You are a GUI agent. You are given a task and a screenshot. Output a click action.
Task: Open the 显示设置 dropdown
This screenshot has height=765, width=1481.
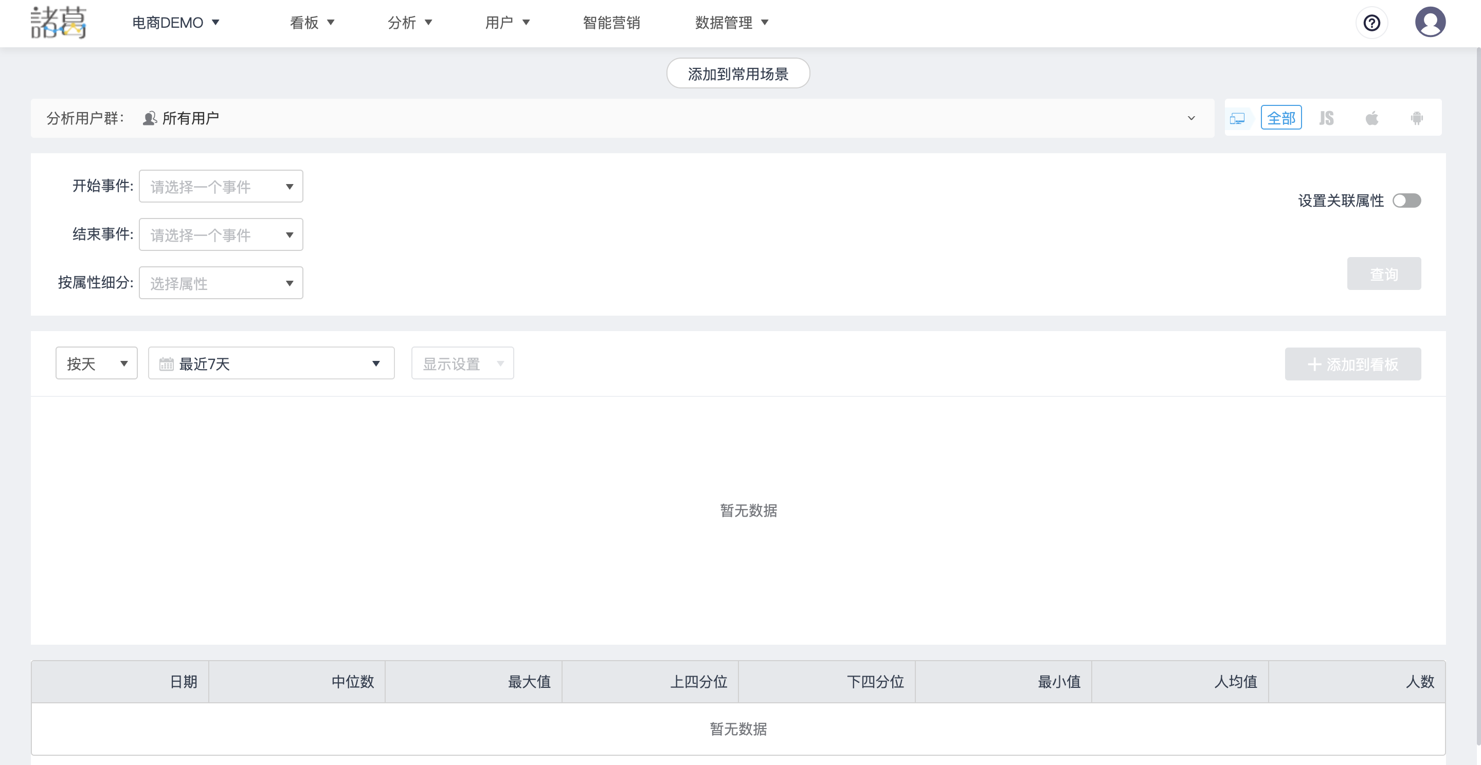tap(462, 363)
